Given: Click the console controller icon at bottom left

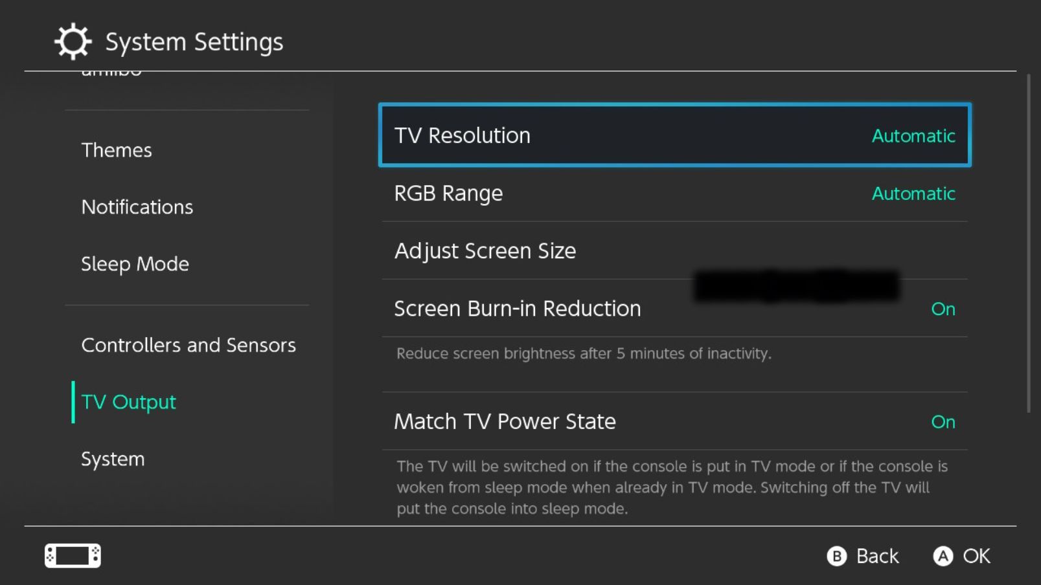Looking at the screenshot, I should click(73, 555).
